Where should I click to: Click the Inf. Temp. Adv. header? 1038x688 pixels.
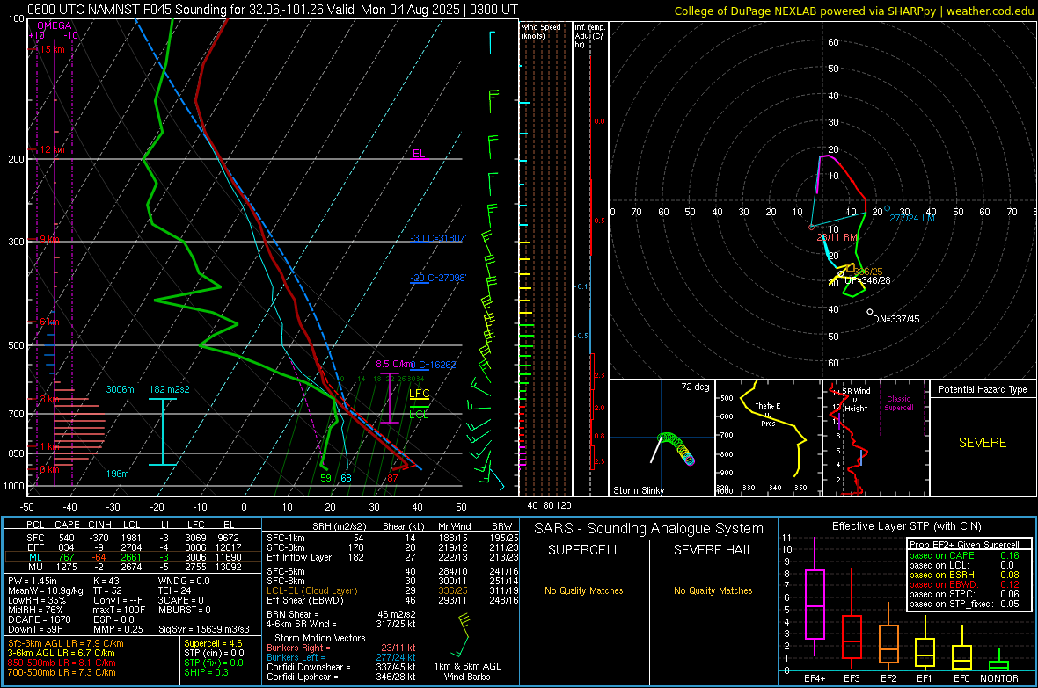click(589, 36)
